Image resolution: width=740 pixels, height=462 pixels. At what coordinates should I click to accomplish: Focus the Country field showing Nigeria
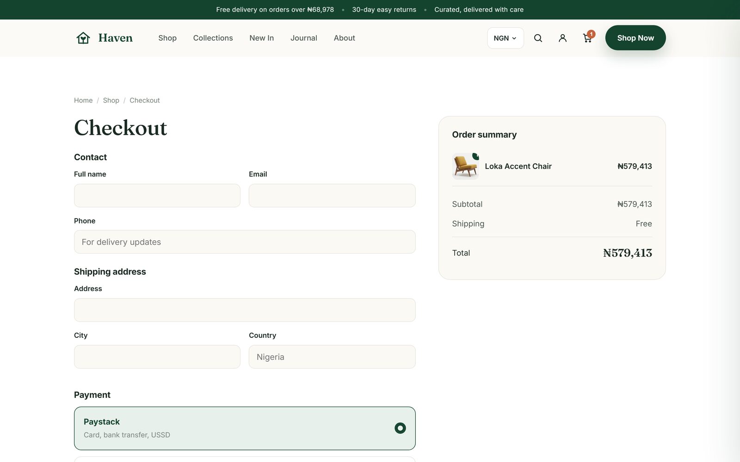click(332, 357)
